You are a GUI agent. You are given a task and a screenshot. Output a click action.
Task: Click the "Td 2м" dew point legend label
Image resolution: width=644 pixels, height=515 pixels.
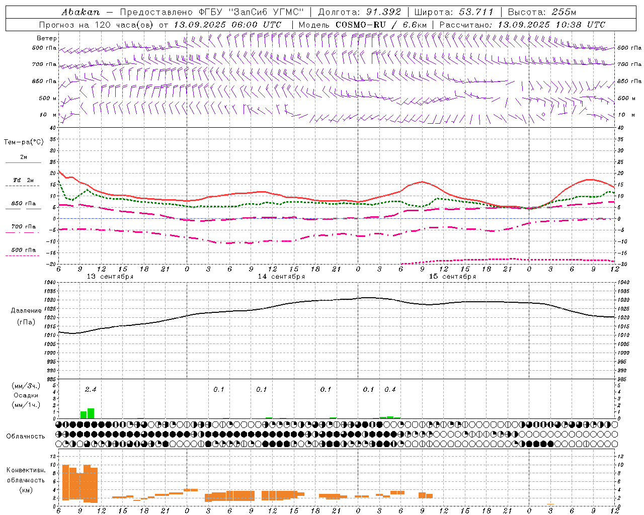click(23, 180)
